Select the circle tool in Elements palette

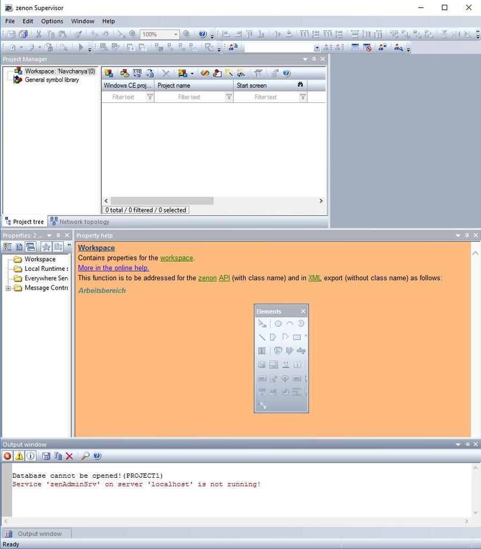278,324
